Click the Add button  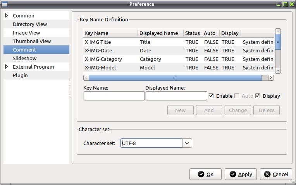tap(209, 110)
